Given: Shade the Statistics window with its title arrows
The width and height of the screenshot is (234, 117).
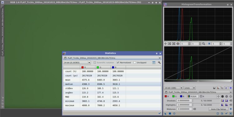Looking at the screenshot, I should coord(157,53).
